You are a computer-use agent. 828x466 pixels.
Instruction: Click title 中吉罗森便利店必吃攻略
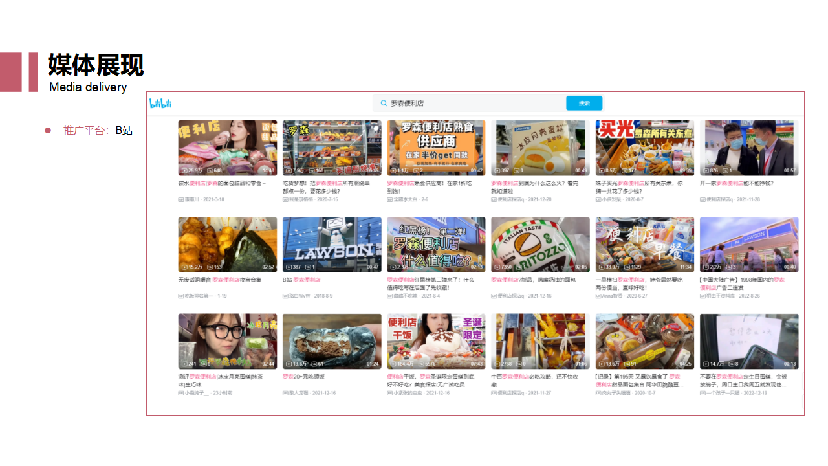[534, 380]
